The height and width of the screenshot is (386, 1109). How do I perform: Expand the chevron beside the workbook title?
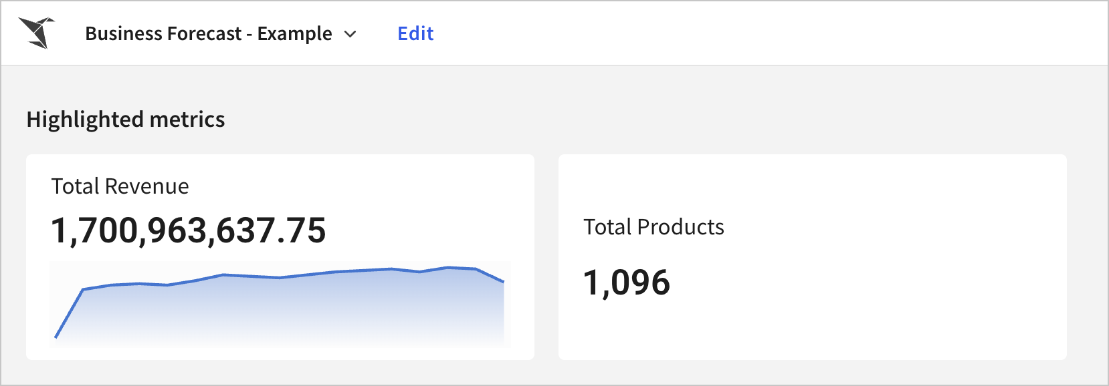click(x=350, y=34)
